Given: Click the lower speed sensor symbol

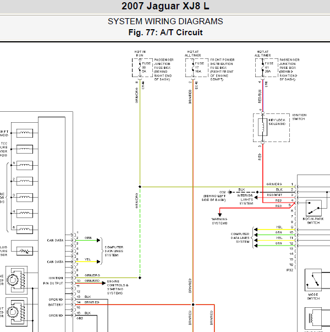Looking at the screenshot, I should pos(16,312).
